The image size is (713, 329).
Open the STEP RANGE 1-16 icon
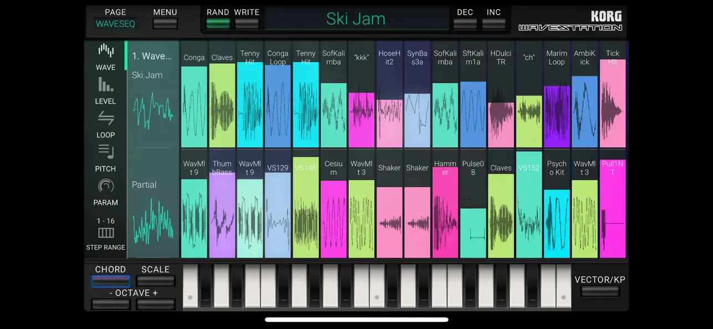pos(105,233)
